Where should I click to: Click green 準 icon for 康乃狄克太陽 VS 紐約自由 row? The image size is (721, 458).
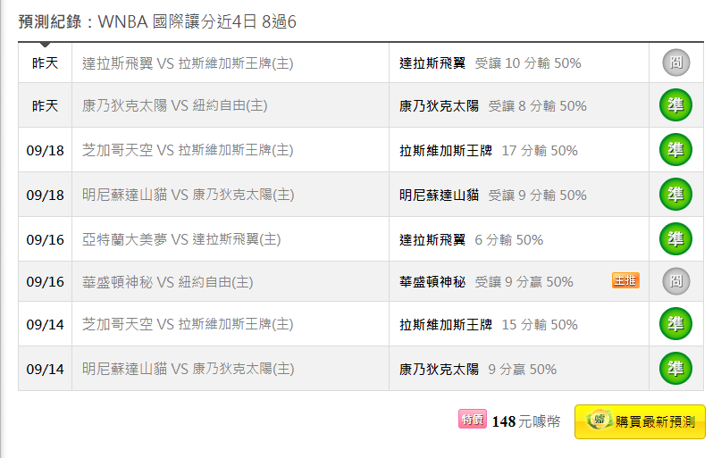click(x=675, y=105)
